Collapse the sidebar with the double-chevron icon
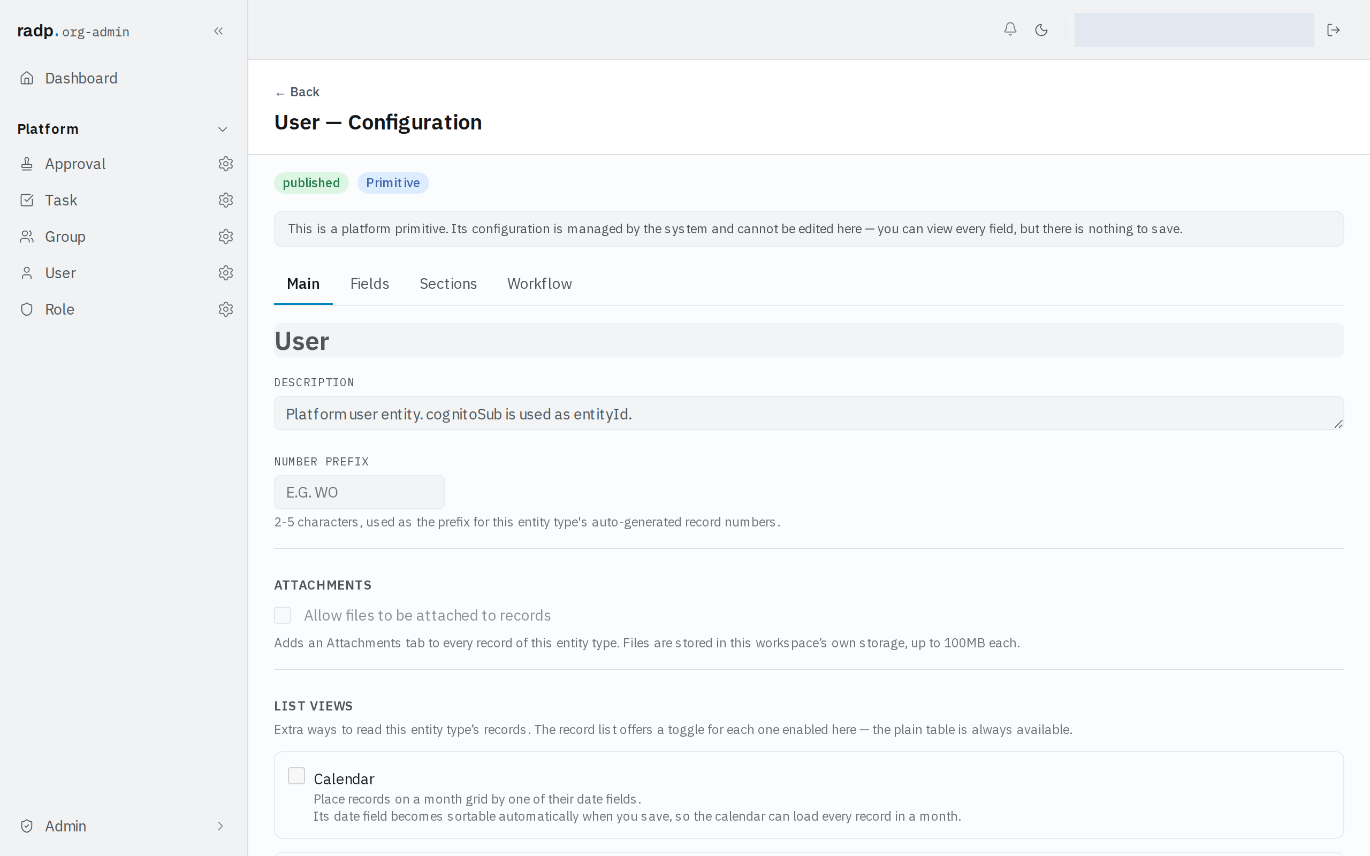The width and height of the screenshot is (1370, 856). 218,31
